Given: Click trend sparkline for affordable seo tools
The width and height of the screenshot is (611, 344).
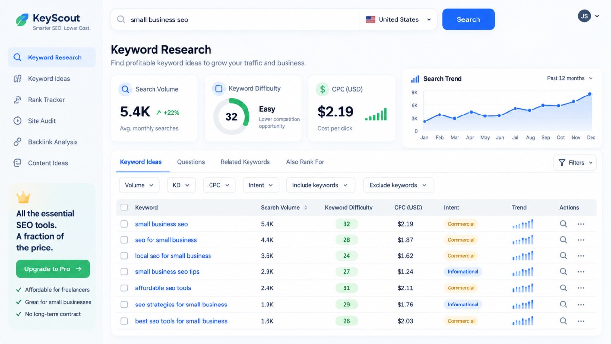Looking at the screenshot, I should point(522,288).
